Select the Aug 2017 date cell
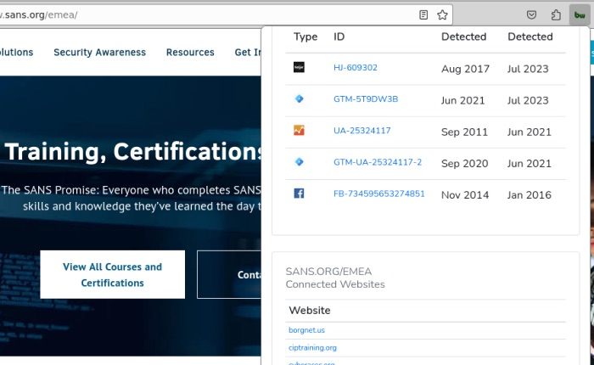Image resolution: width=594 pixels, height=365 pixels. coord(465,69)
